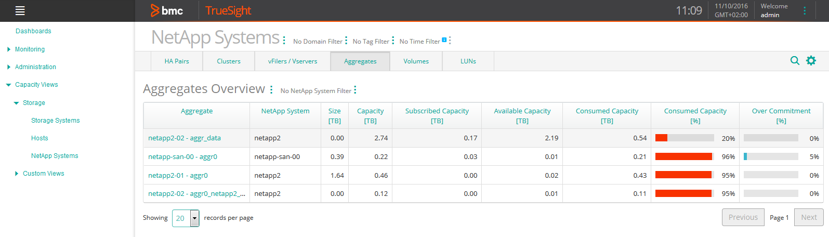Open Hosts in the sidebar

coord(40,138)
